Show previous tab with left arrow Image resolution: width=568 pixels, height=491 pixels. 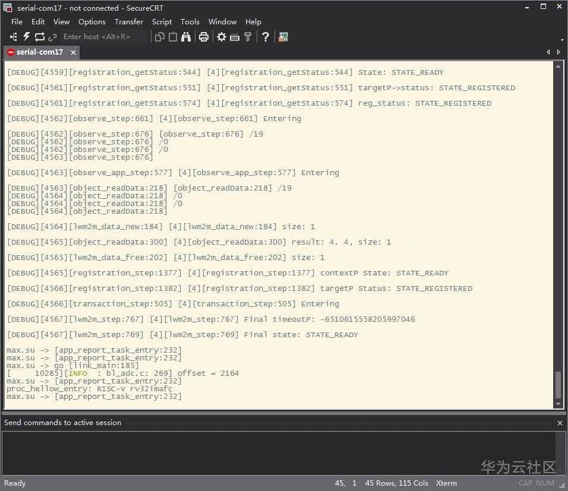click(x=548, y=52)
